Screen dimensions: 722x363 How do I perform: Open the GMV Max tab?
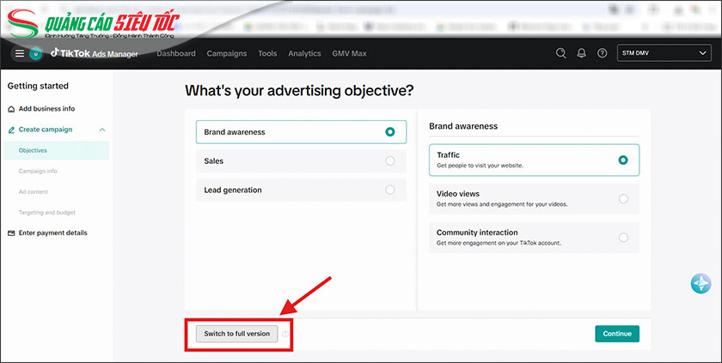(x=349, y=53)
